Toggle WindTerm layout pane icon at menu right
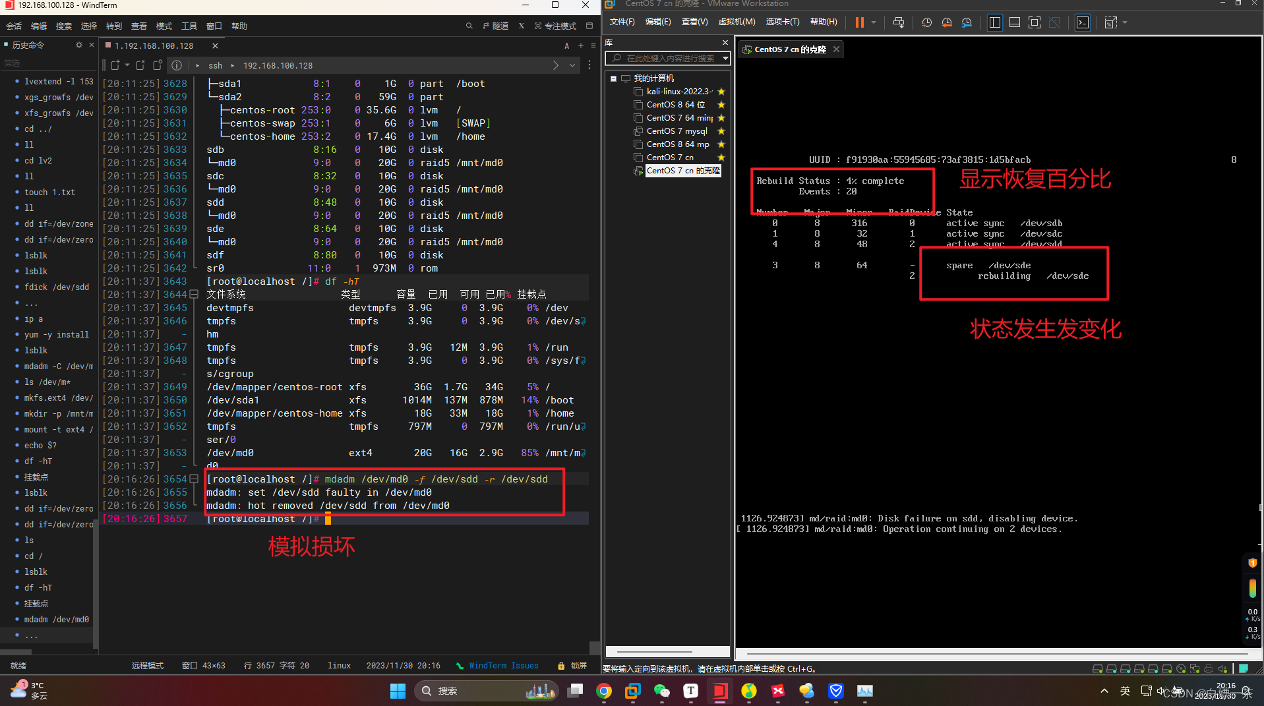 pos(589,26)
